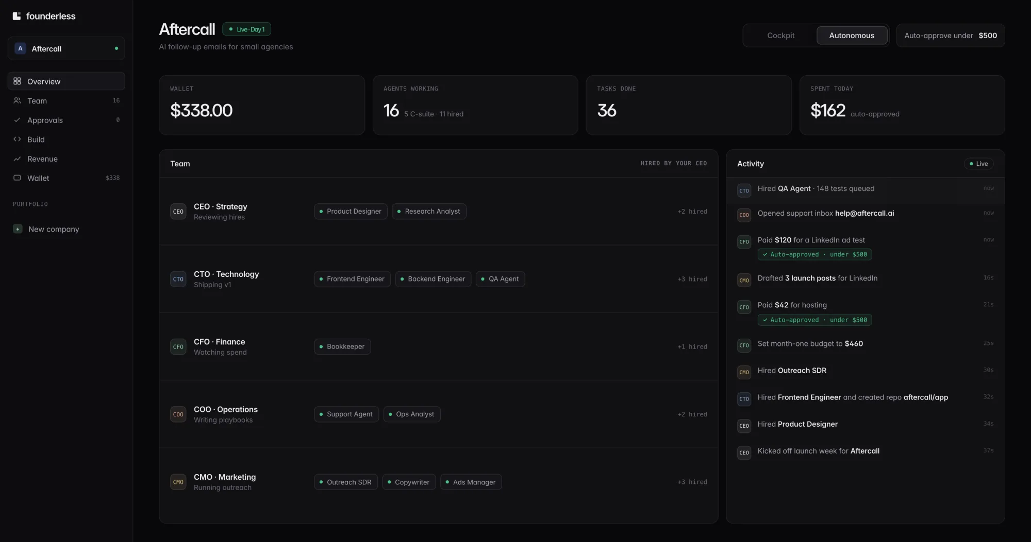Go to the Build section
Screen dimensions: 1031x542
pos(66,139)
